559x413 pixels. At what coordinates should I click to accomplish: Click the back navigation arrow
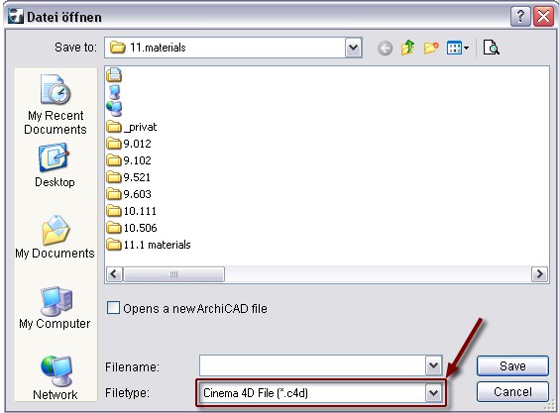tap(385, 48)
